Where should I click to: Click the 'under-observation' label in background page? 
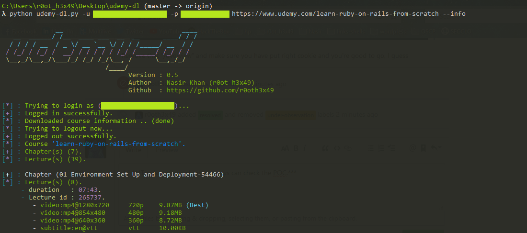pyautogui.click(x=290, y=115)
